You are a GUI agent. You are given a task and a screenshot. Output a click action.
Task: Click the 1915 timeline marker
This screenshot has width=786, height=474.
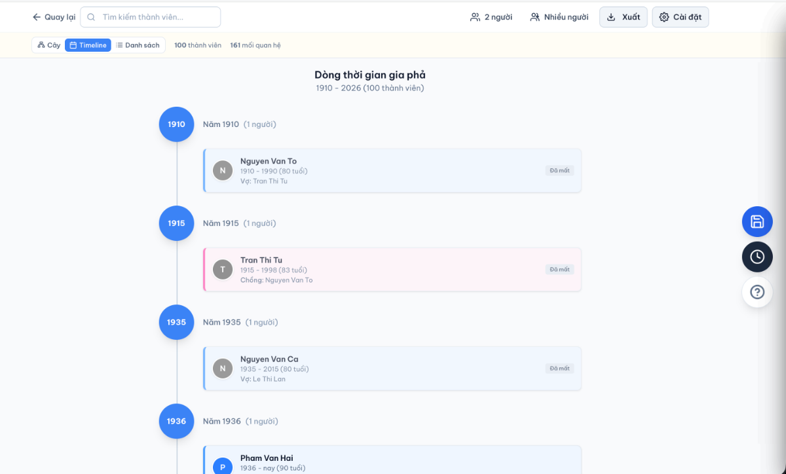(x=177, y=223)
